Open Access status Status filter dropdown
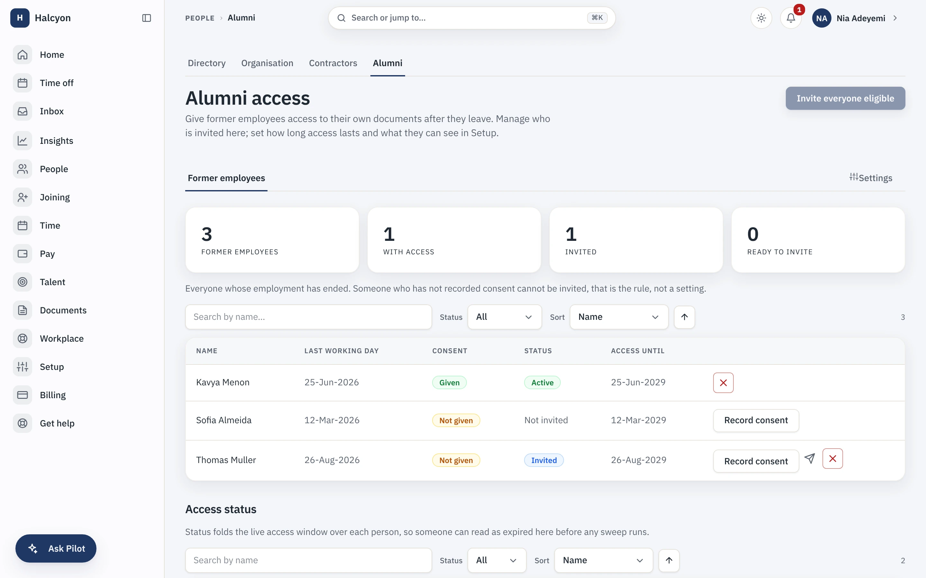926x578 pixels. 497,560
